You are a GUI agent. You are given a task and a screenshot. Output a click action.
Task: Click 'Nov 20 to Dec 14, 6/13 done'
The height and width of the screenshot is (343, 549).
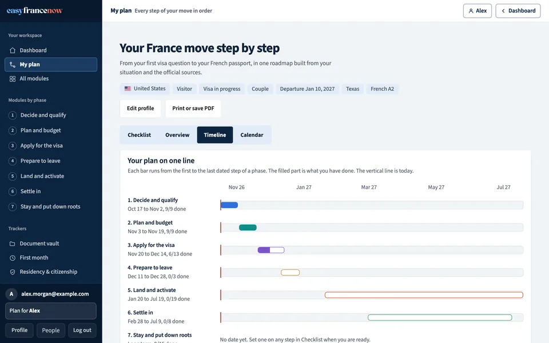(x=160, y=254)
